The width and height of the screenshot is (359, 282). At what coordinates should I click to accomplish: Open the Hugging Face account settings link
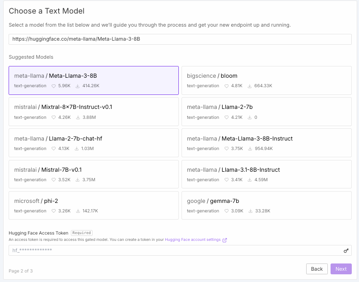(x=192, y=240)
